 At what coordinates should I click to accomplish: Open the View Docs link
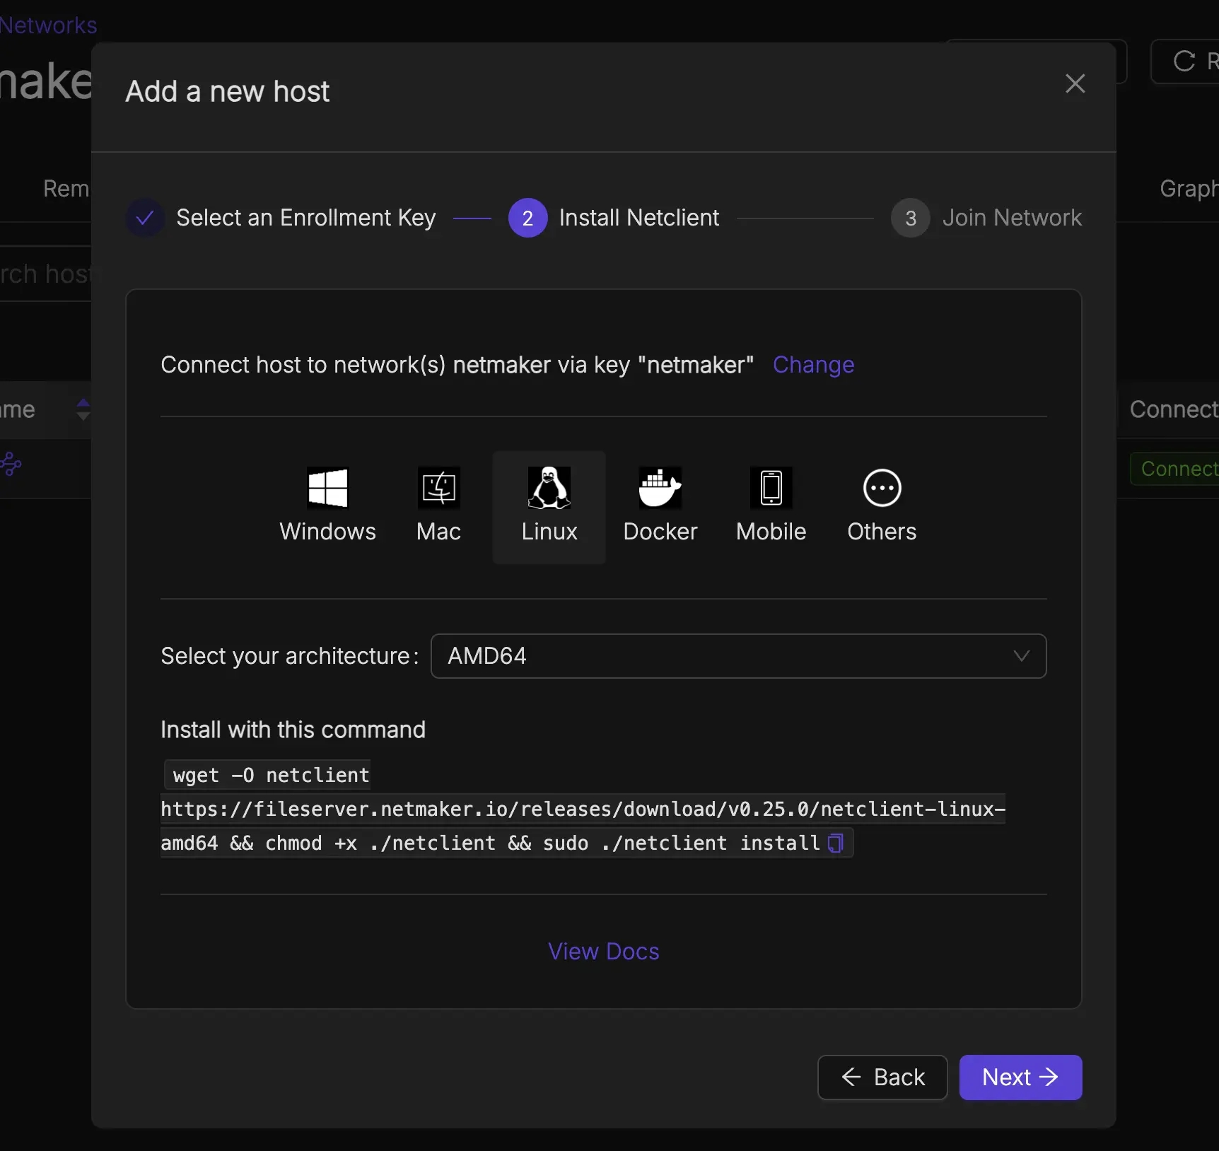(603, 952)
